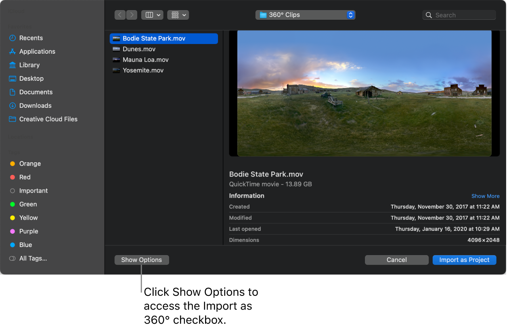Open the view mode dropdown

pos(152,15)
